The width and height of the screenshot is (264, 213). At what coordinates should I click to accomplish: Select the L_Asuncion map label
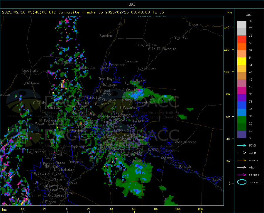(x=147, y=68)
